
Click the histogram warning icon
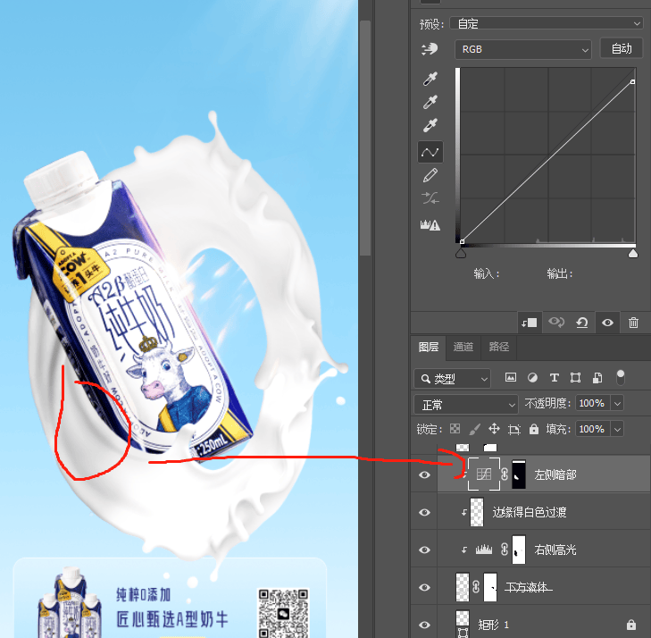tap(430, 225)
